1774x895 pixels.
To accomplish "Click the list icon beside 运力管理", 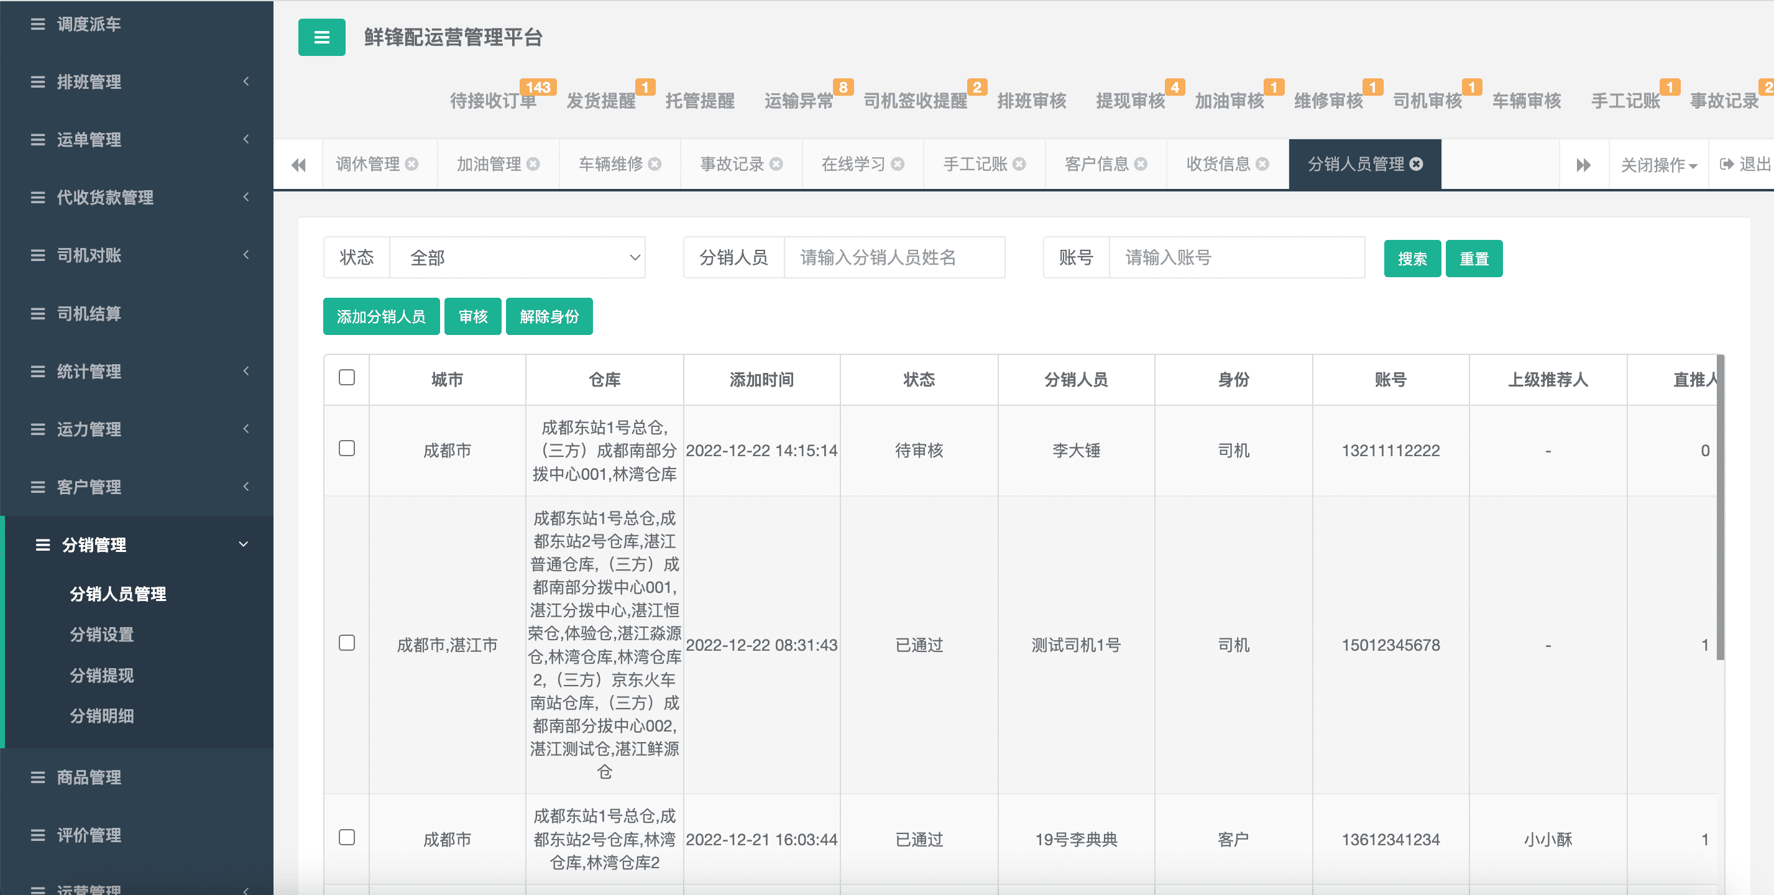I will 38,429.
